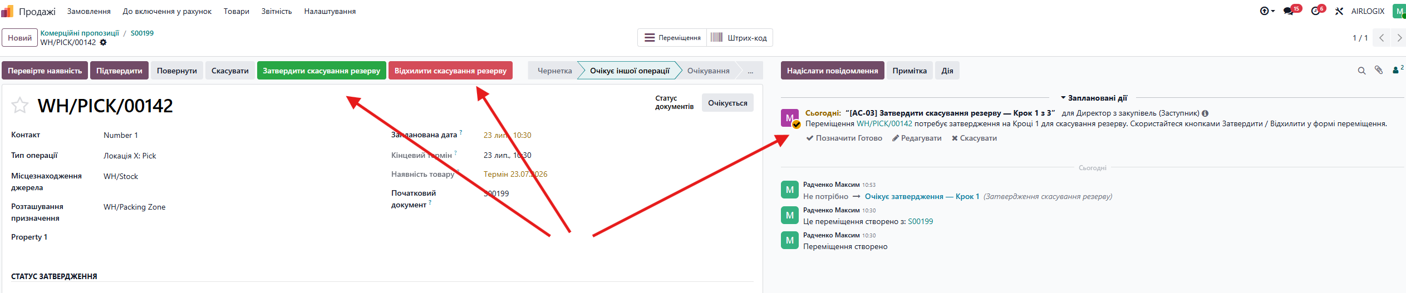Collapse the Заплановані дії section
This screenshot has height=293, width=1406.
[1094, 98]
